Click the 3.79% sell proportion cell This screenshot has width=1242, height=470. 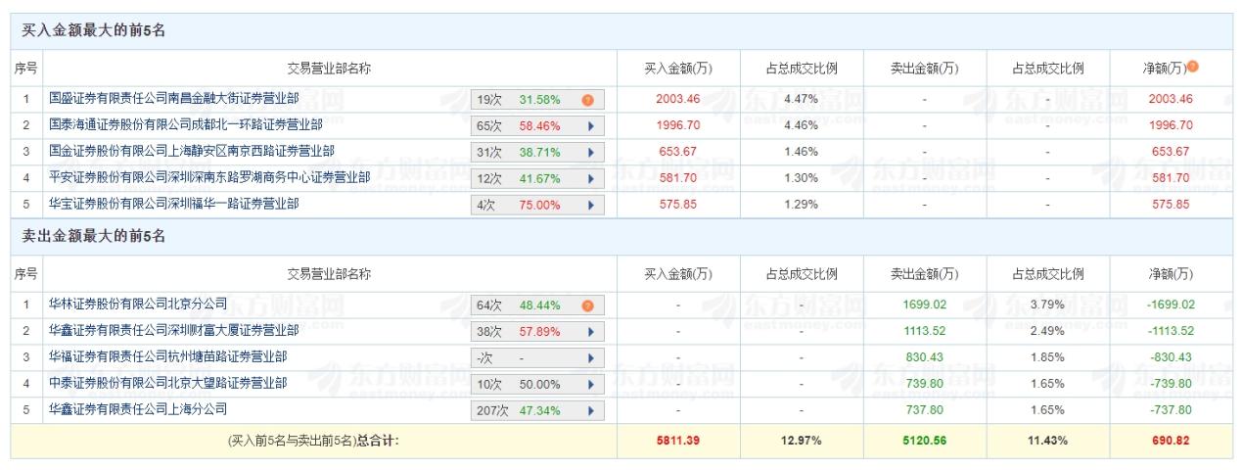tap(1047, 305)
